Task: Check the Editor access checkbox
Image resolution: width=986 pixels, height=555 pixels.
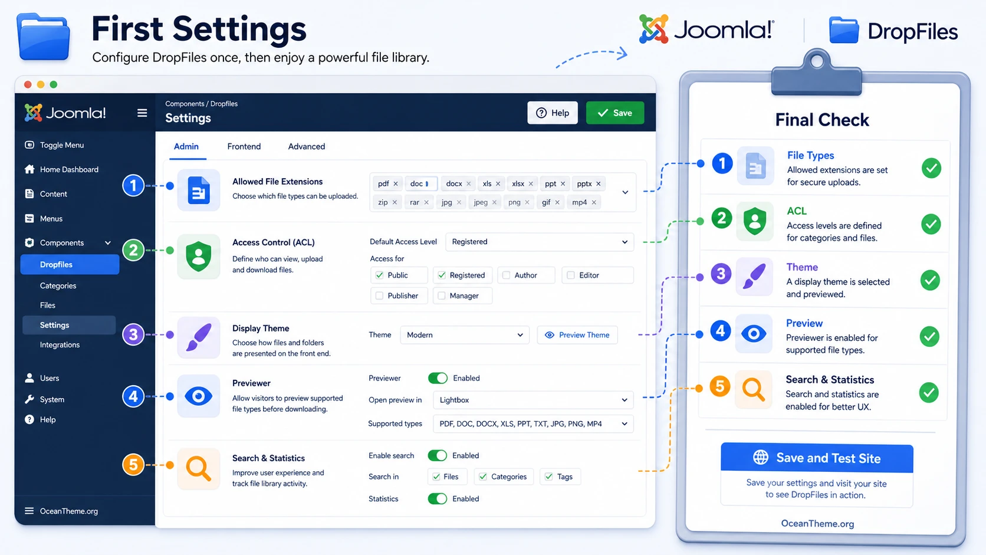Action: pos(571,275)
